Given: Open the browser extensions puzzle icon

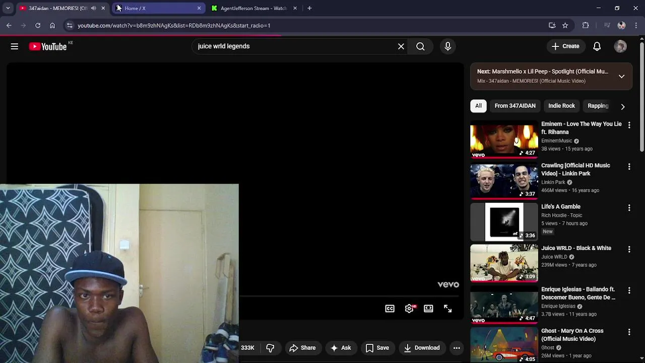Looking at the screenshot, I should click(586, 25).
